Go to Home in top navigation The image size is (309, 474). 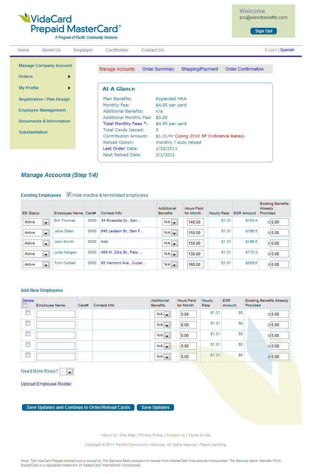click(x=23, y=50)
